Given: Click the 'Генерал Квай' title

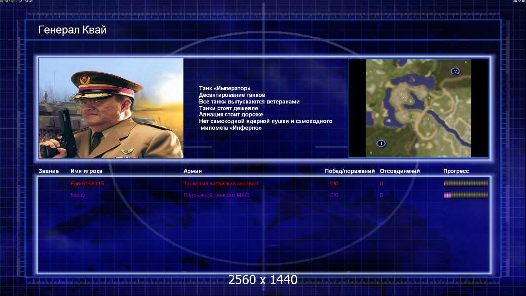Looking at the screenshot, I should [73, 30].
